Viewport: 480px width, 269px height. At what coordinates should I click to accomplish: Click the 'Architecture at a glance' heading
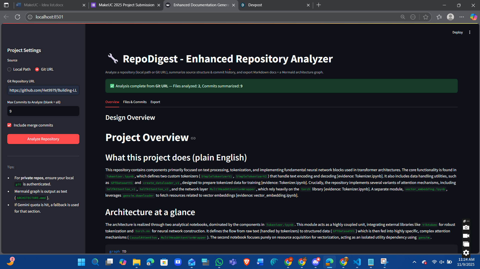point(150,212)
